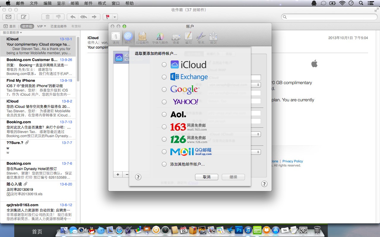Open Trash in the Dock
The height and width of the screenshot is (237, 380).
click(x=317, y=230)
